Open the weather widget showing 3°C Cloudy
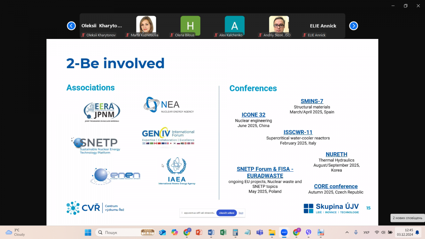The width and height of the screenshot is (425, 239). coord(16,232)
